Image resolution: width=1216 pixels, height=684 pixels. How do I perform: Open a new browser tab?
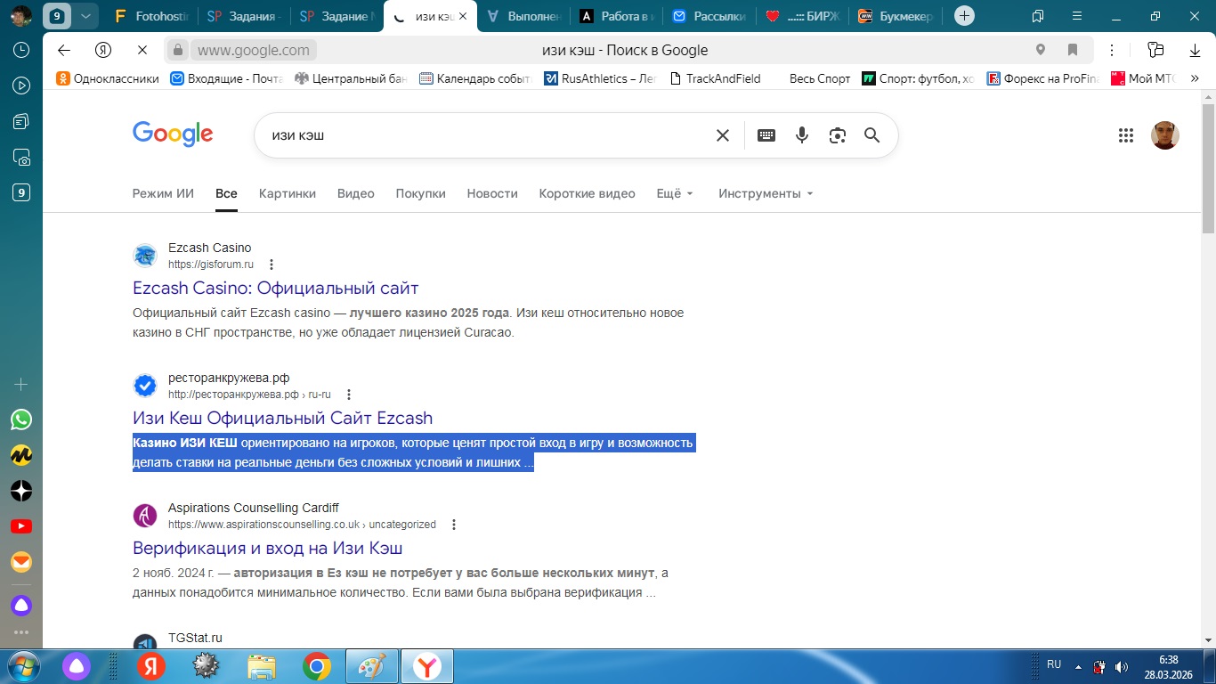[x=964, y=16]
